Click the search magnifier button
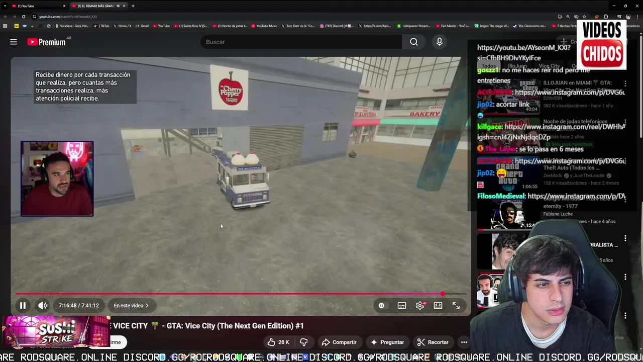The height and width of the screenshot is (362, 643). [x=414, y=42]
